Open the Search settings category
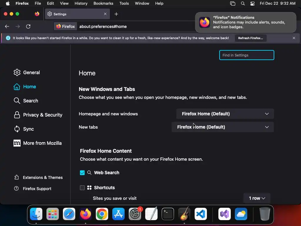 pos(26,101)
